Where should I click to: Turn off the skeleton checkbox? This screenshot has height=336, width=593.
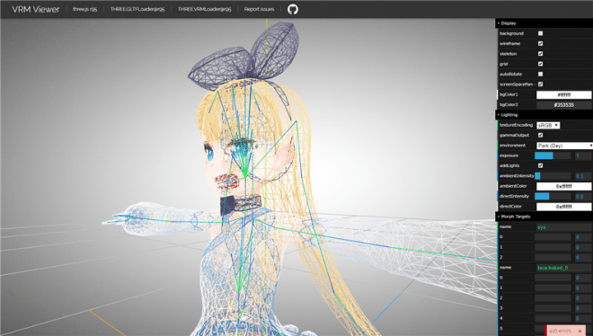[540, 54]
